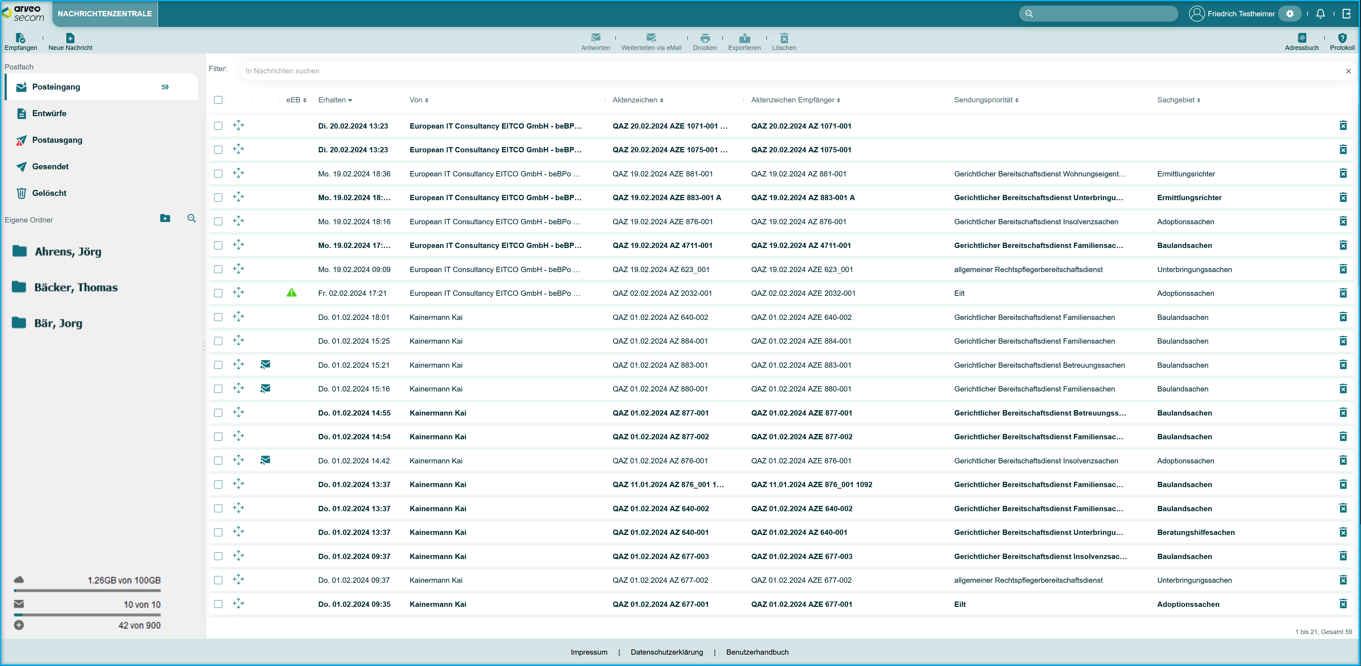The image size is (1361, 666).
Task: Click the sidebar resize handle dots
Action: click(x=203, y=346)
